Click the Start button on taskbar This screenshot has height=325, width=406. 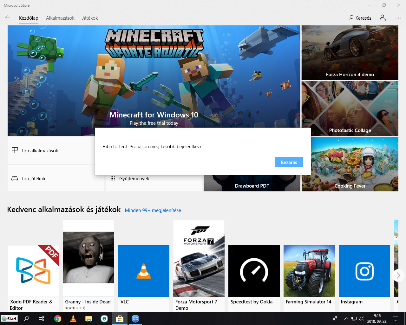pyautogui.click(x=10, y=319)
